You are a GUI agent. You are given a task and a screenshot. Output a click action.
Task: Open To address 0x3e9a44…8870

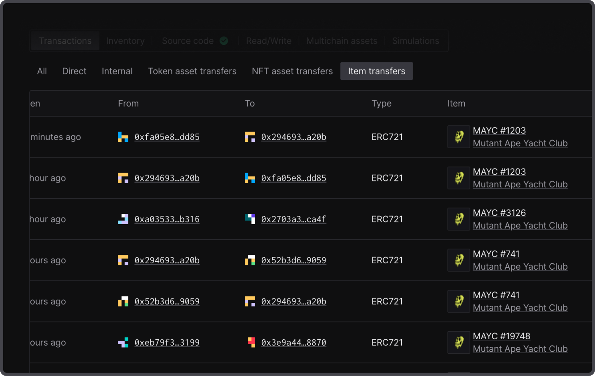tap(294, 342)
